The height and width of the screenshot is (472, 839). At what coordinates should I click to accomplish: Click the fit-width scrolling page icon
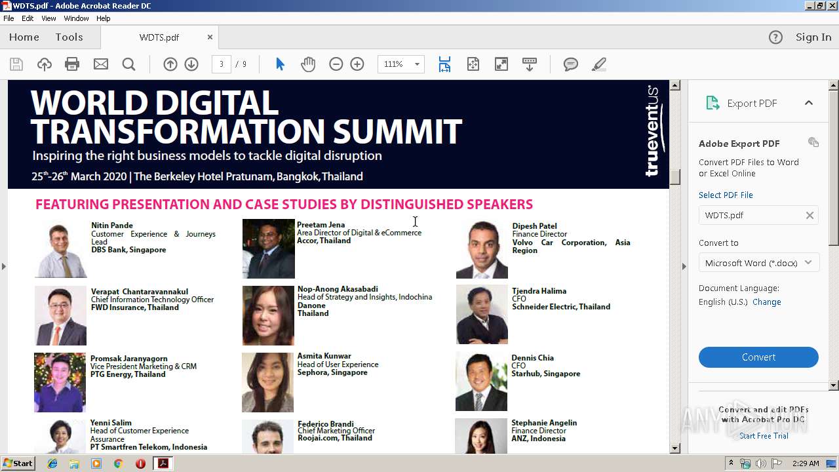point(444,64)
